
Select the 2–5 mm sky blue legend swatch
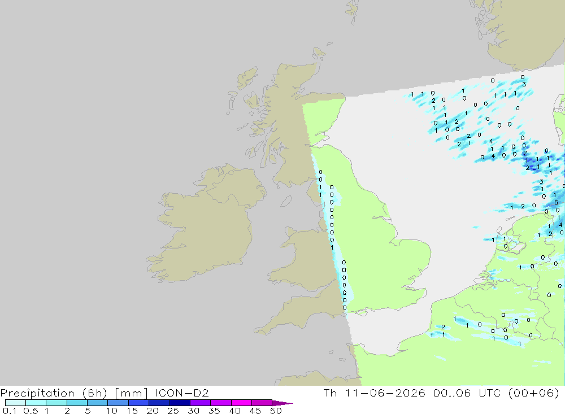click(x=77, y=403)
